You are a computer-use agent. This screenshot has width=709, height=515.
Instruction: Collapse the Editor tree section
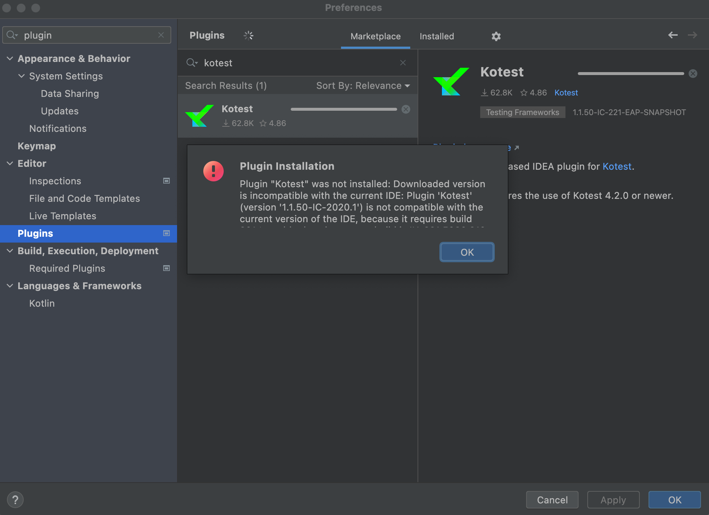tap(10, 163)
